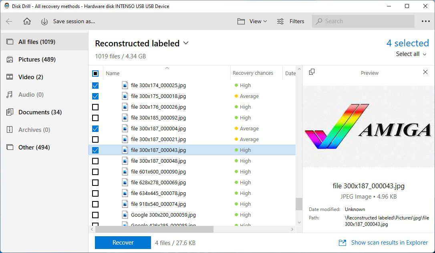Click the Video filmstrip icon

(10, 77)
